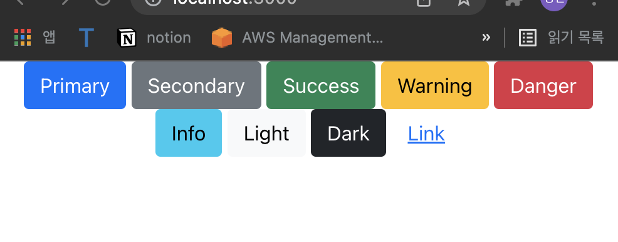The image size is (618, 242).
Task: Open the share icon in address bar
Action: tap(423, 2)
